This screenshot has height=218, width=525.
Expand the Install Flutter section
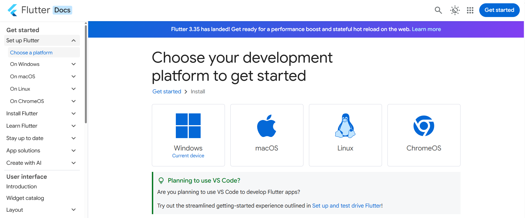pos(73,113)
